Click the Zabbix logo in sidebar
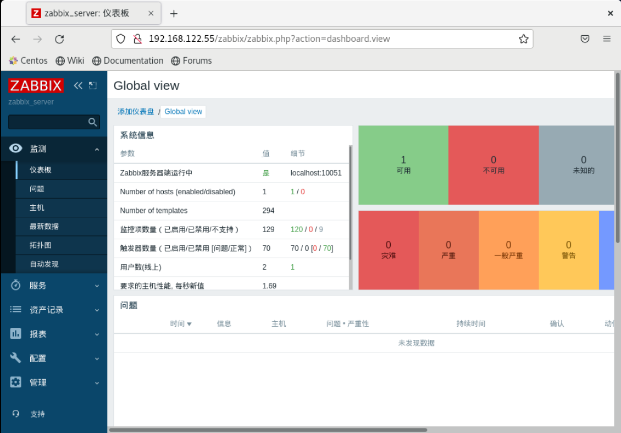The image size is (621, 433). [36, 85]
